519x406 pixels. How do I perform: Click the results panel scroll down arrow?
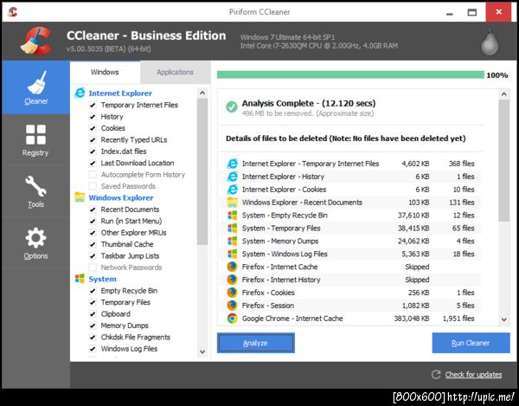pyautogui.click(x=503, y=319)
